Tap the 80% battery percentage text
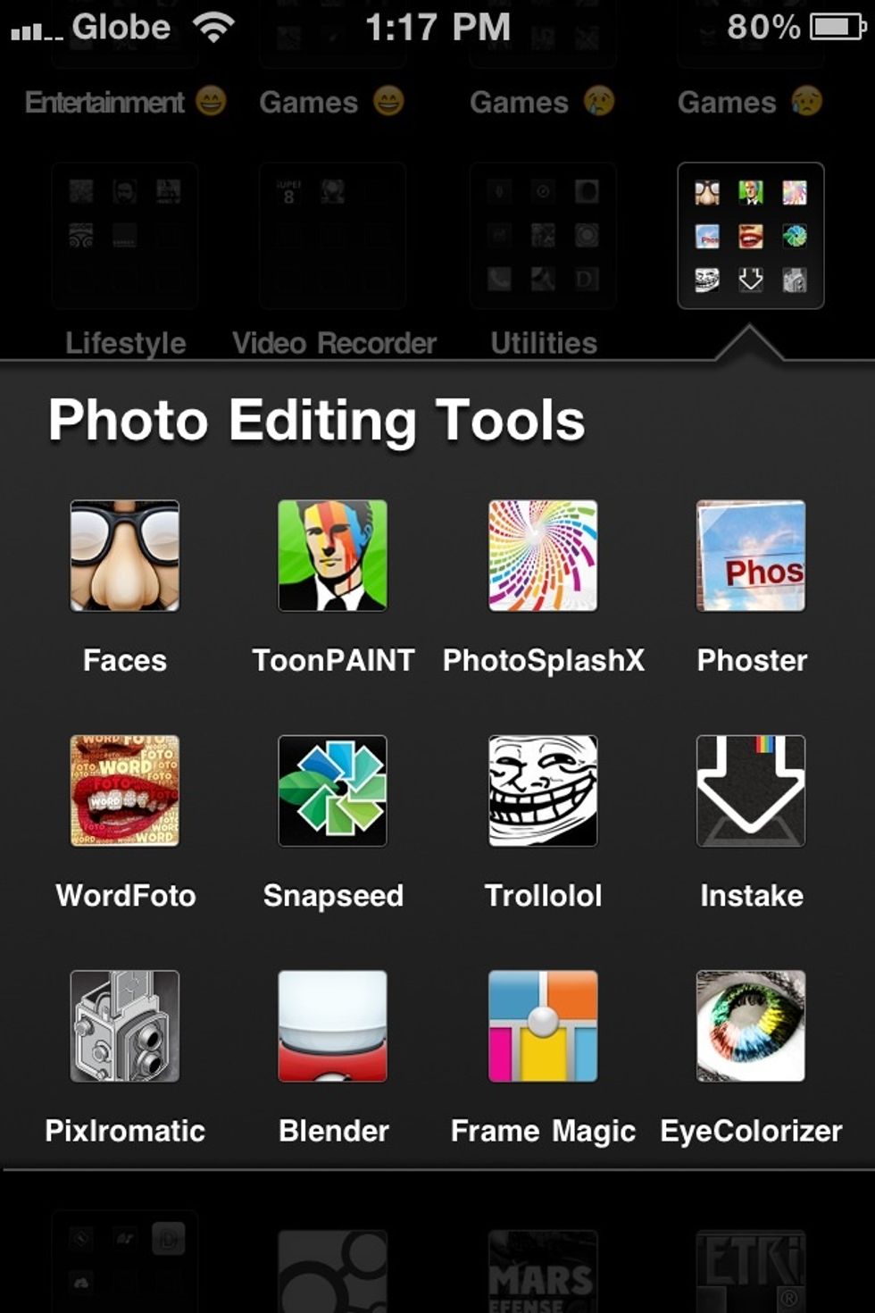This screenshot has height=1313, width=875. pyautogui.click(x=763, y=27)
